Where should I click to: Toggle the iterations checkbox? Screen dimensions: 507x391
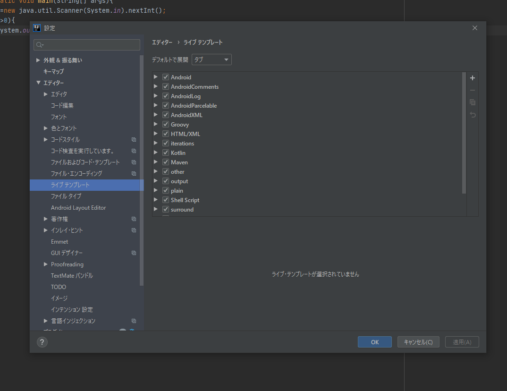(x=166, y=143)
